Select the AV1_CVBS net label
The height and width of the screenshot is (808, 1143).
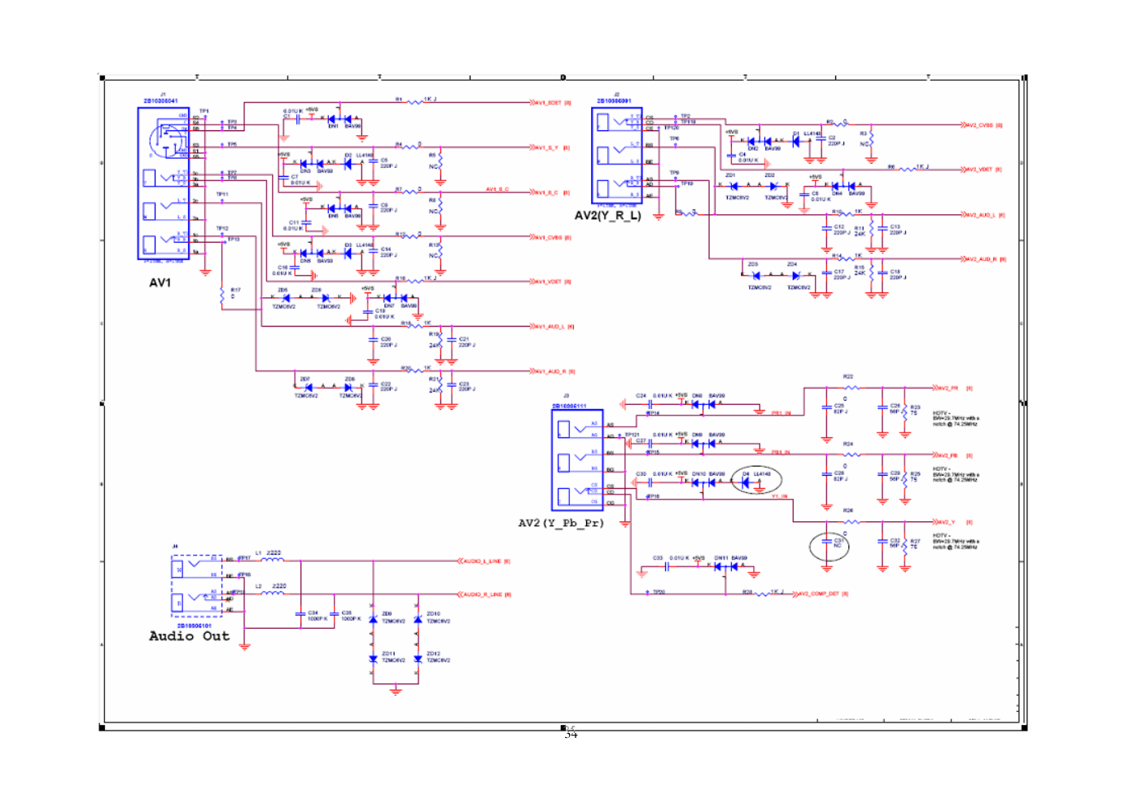pyautogui.click(x=548, y=238)
